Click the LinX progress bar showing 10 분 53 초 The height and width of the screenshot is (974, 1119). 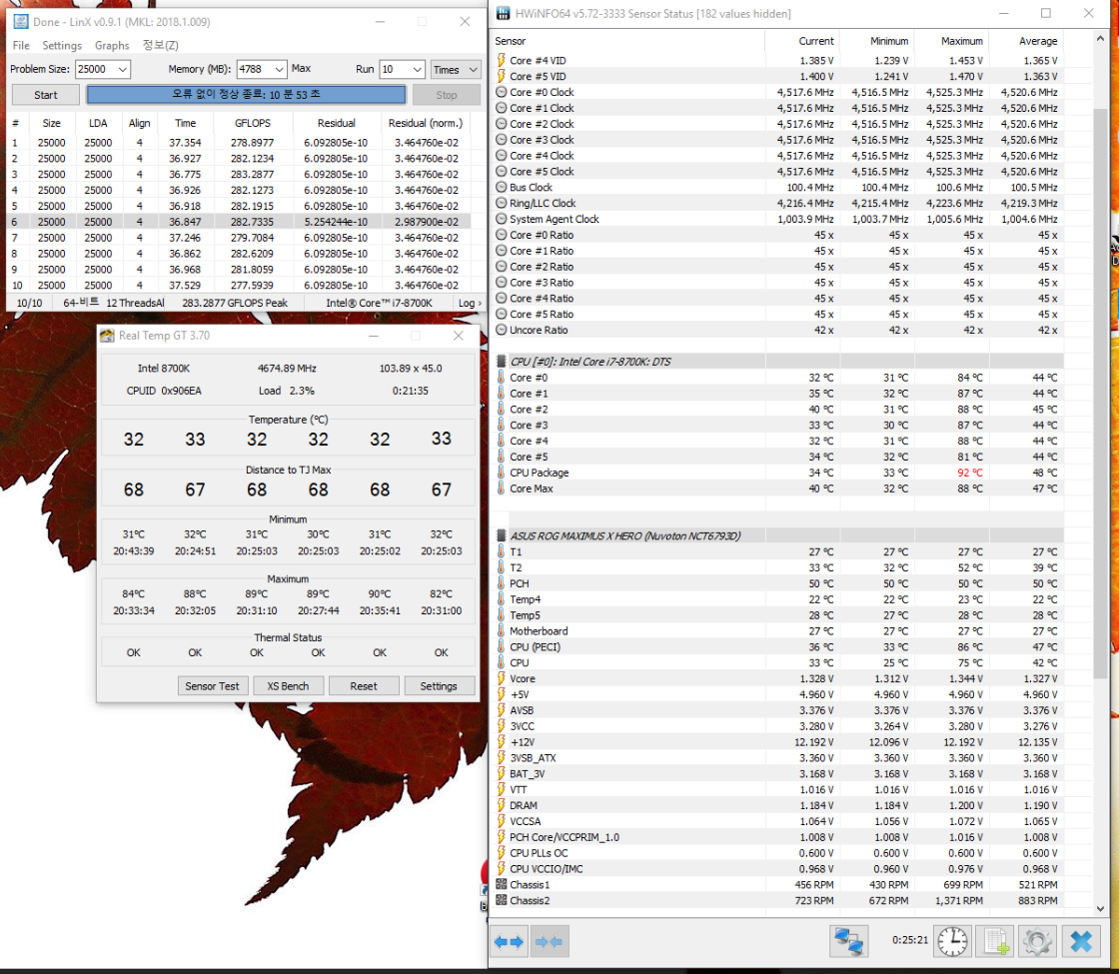[x=246, y=95]
